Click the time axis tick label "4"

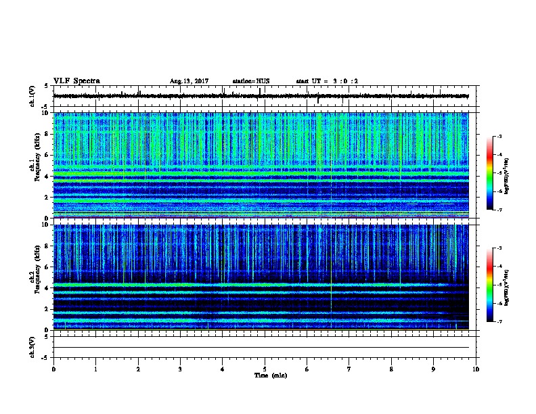223,369
